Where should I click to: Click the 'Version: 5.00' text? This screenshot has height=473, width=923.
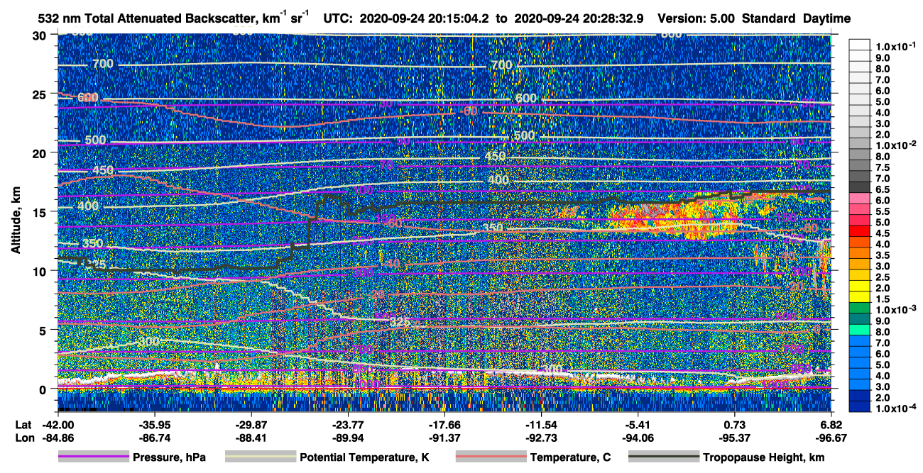pyautogui.click(x=697, y=18)
